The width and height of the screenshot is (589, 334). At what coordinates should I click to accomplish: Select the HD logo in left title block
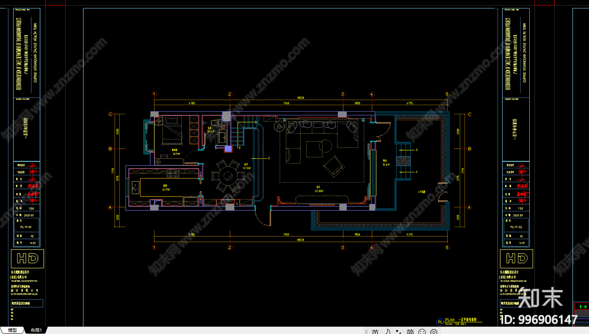click(x=28, y=259)
